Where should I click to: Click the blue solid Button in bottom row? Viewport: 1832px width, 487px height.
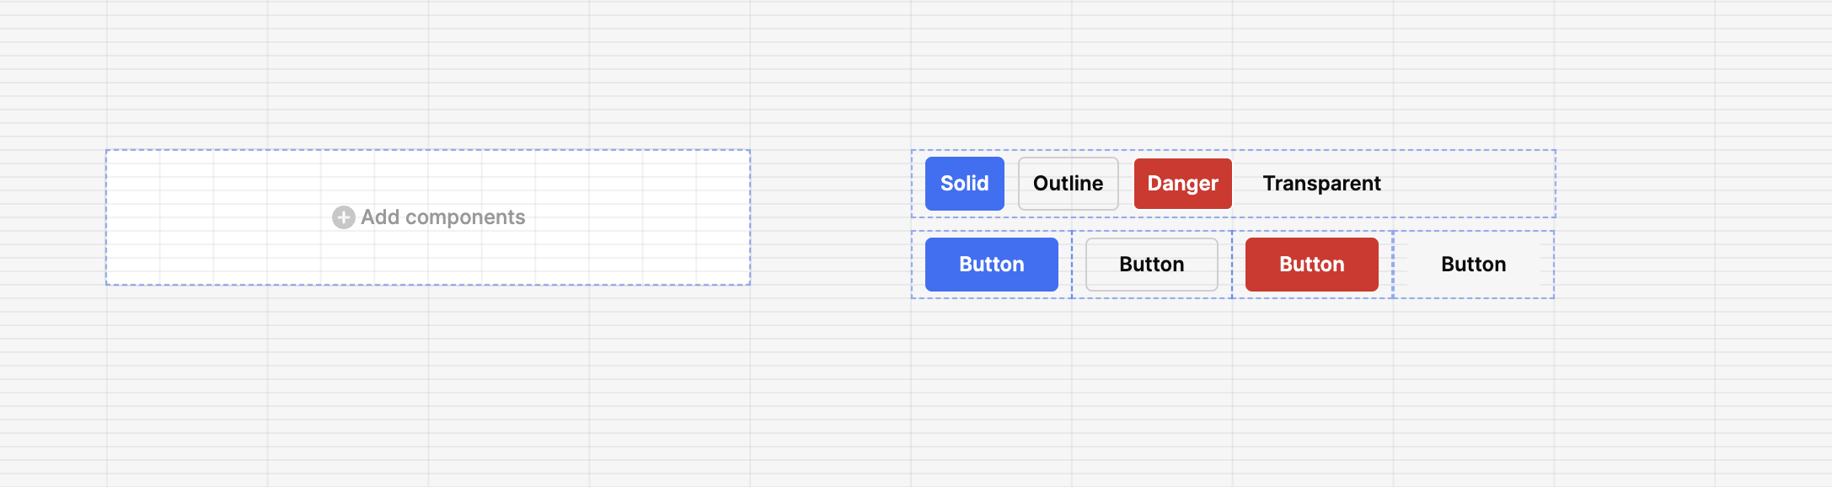pyautogui.click(x=991, y=265)
